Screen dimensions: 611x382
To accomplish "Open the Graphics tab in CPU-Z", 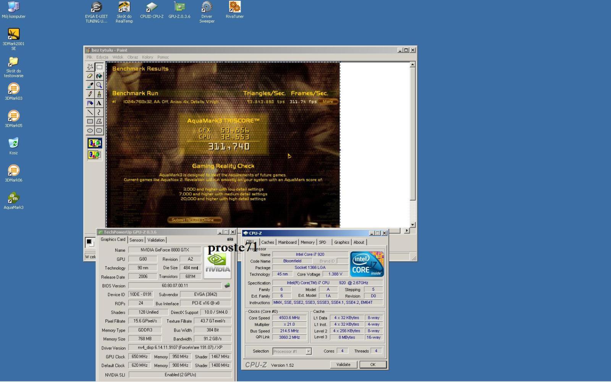I will pos(341,242).
